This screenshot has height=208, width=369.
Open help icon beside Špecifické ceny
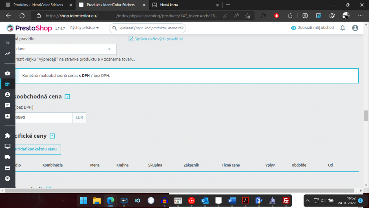[52, 136]
